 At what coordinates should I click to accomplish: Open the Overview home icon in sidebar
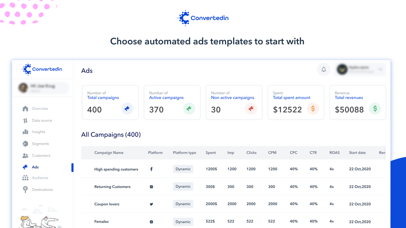[x=25, y=109]
